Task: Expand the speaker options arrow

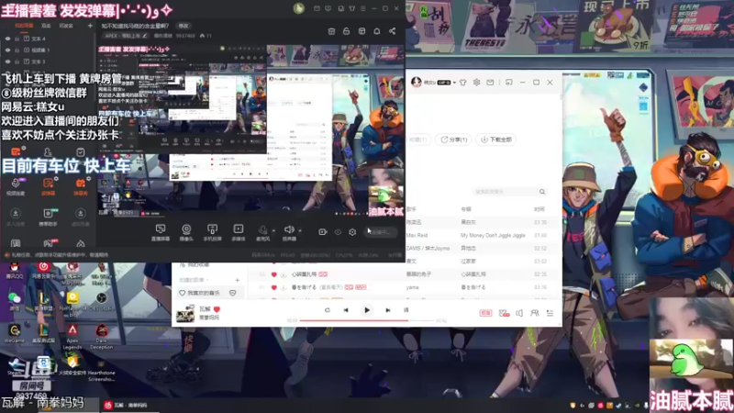Action: point(300,230)
